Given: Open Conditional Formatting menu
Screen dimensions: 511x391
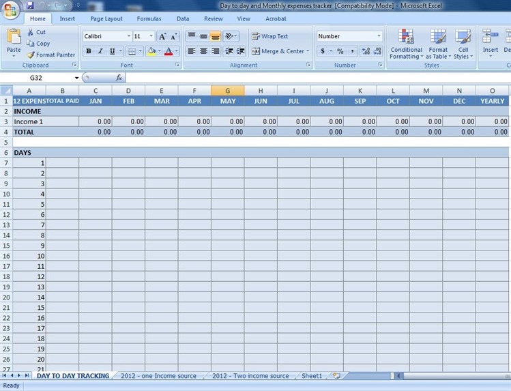Looking at the screenshot, I should click(x=406, y=44).
